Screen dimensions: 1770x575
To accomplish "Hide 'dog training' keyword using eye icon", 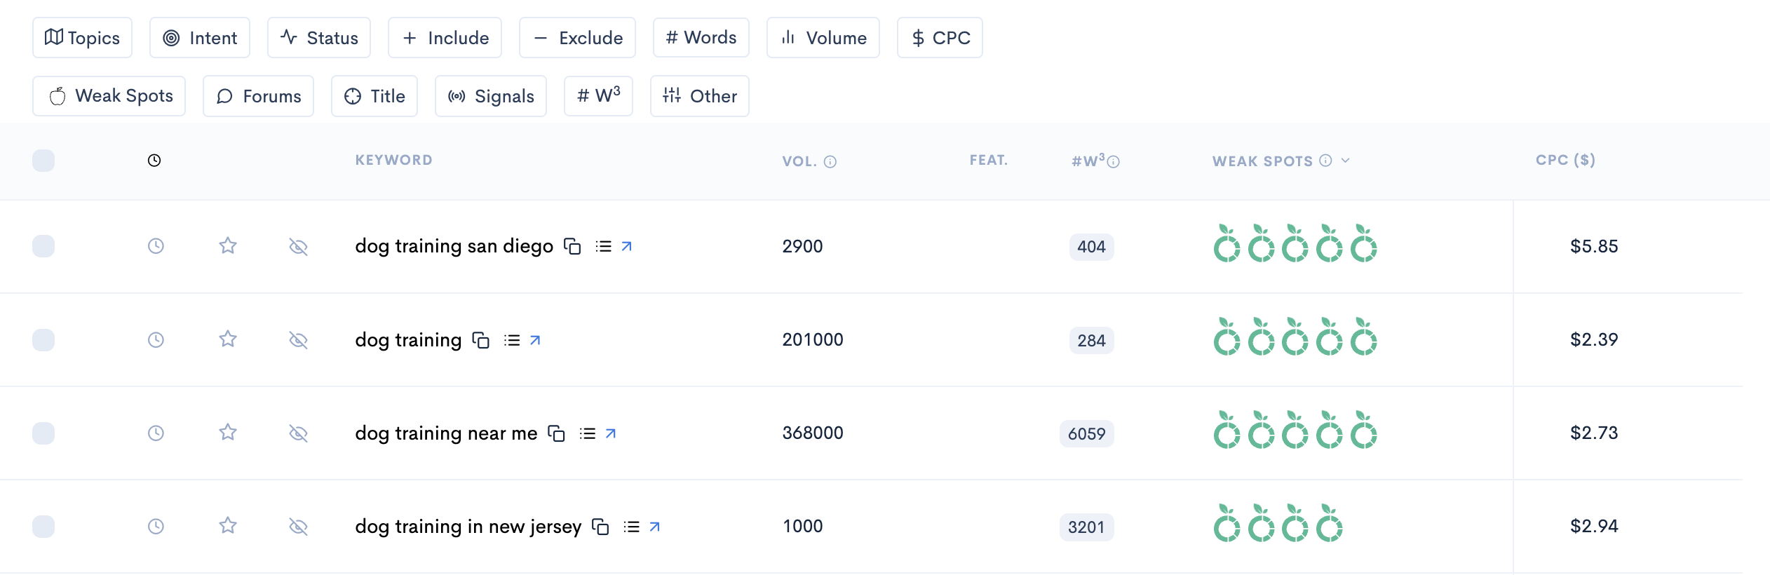I will point(299,340).
